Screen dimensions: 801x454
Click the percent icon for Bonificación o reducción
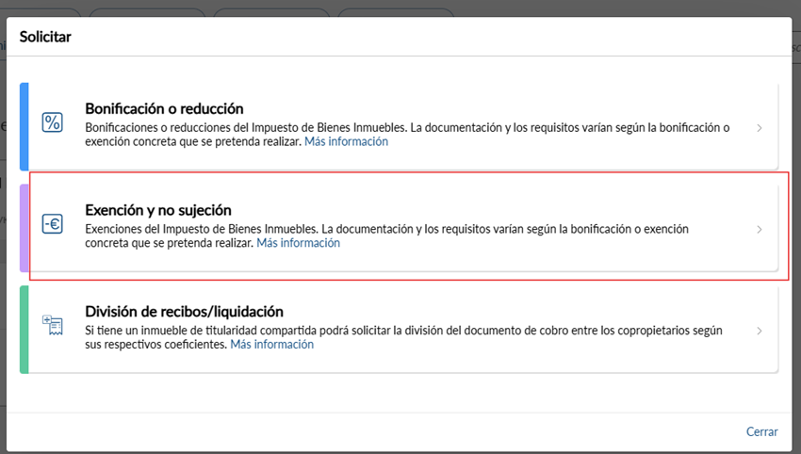tap(53, 122)
